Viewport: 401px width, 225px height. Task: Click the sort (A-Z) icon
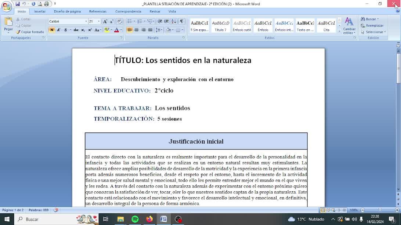pyautogui.click(x=174, y=22)
